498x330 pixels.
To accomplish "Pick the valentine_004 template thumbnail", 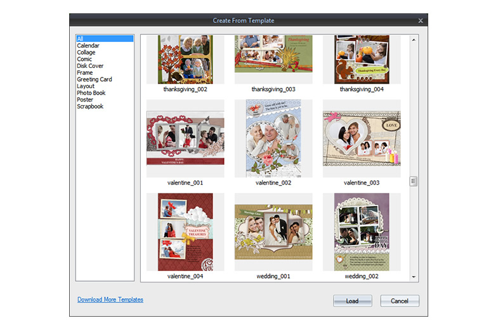I will [x=185, y=232].
